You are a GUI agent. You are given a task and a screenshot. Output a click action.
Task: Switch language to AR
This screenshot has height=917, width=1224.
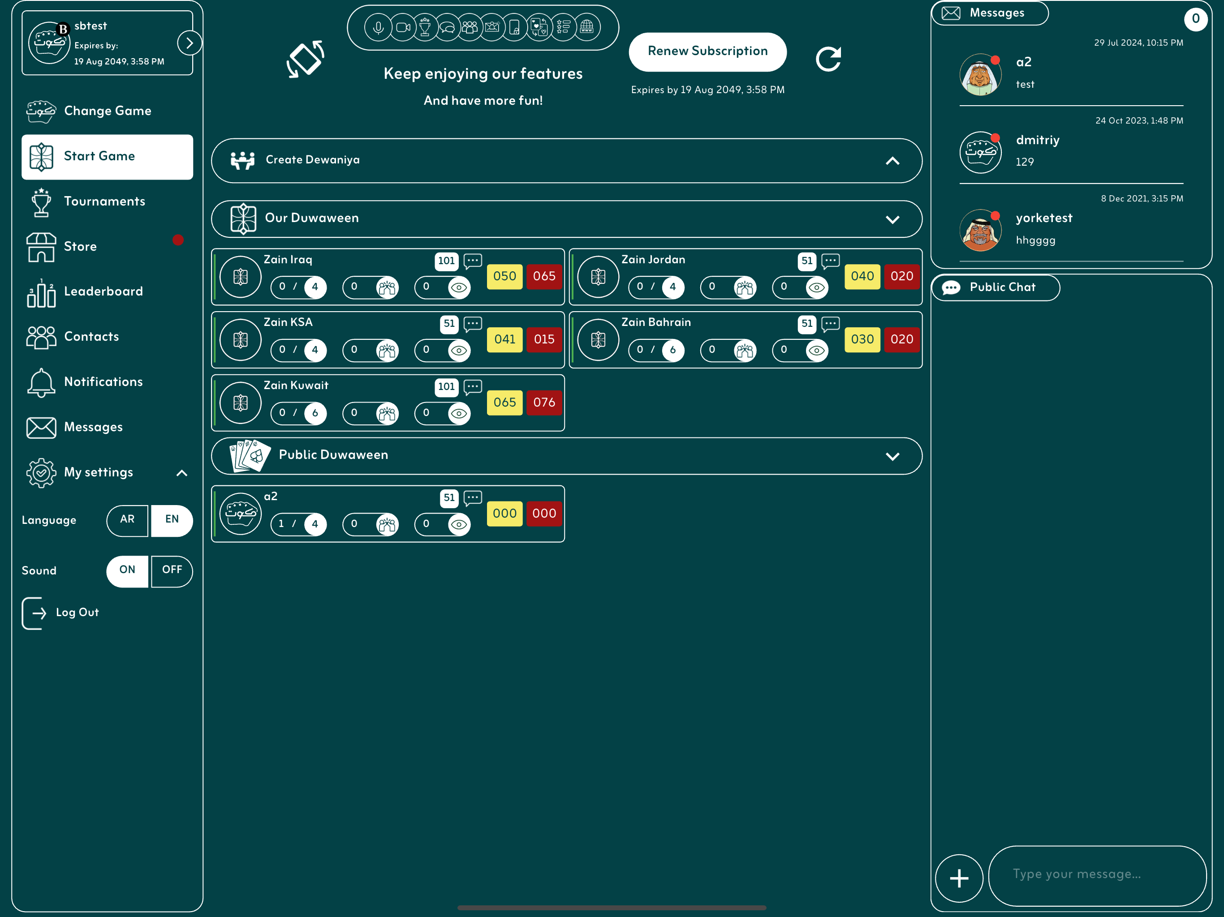[127, 520]
